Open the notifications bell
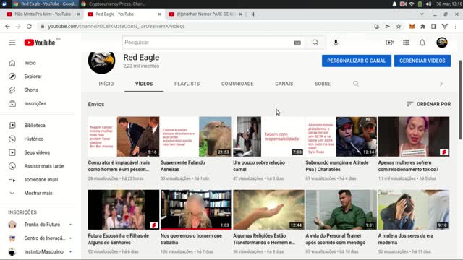This screenshot has height=260, width=463. click(422, 43)
